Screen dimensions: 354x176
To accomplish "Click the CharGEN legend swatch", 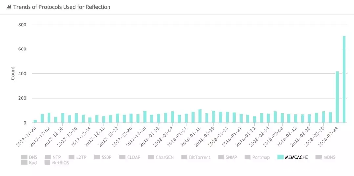I will 151,157.
